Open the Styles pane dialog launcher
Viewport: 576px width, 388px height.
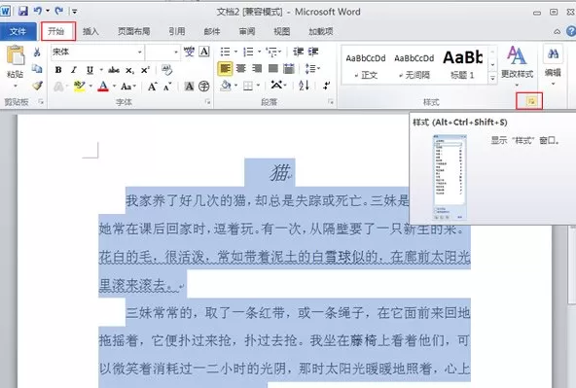click(530, 101)
